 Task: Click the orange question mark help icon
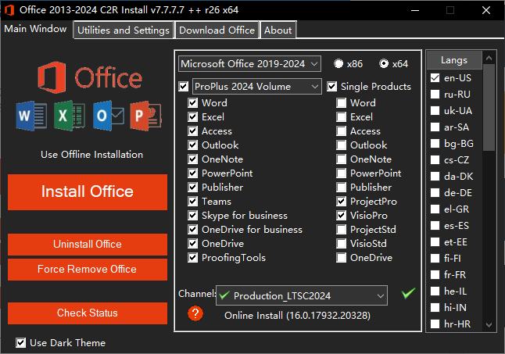tap(195, 313)
